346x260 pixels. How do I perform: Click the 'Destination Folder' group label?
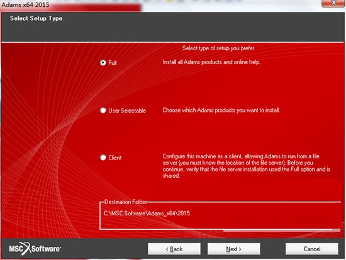[x=126, y=202]
